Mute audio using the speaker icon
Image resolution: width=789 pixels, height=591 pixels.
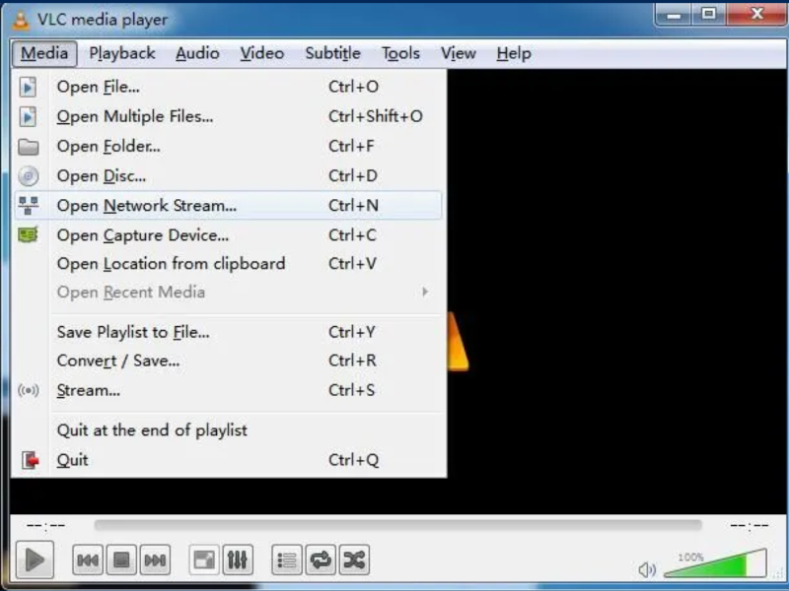click(x=647, y=569)
